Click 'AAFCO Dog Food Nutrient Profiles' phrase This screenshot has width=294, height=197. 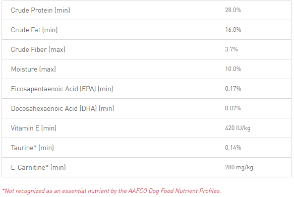(174, 191)
